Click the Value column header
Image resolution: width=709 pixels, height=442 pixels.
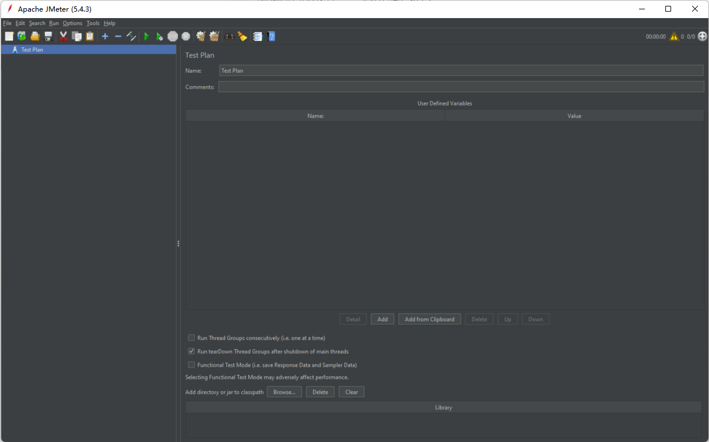[574, 116]
